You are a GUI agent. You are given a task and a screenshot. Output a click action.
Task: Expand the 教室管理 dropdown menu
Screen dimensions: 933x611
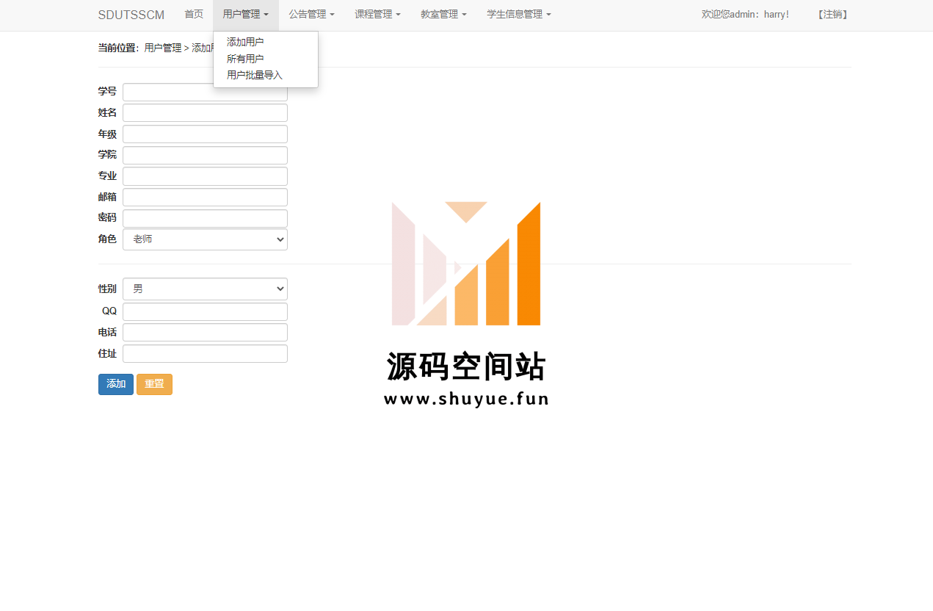[443, 15]
